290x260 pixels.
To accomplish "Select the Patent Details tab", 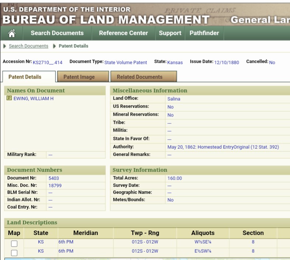I will (25, 77).
